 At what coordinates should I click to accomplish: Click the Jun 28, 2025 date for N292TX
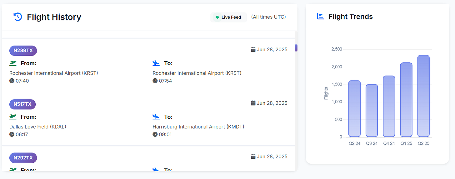(272, 156)
